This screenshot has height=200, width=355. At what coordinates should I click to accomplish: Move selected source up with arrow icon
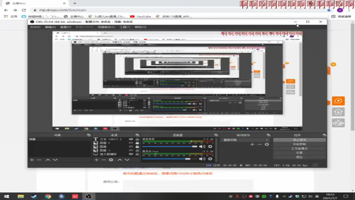(120, 160)
